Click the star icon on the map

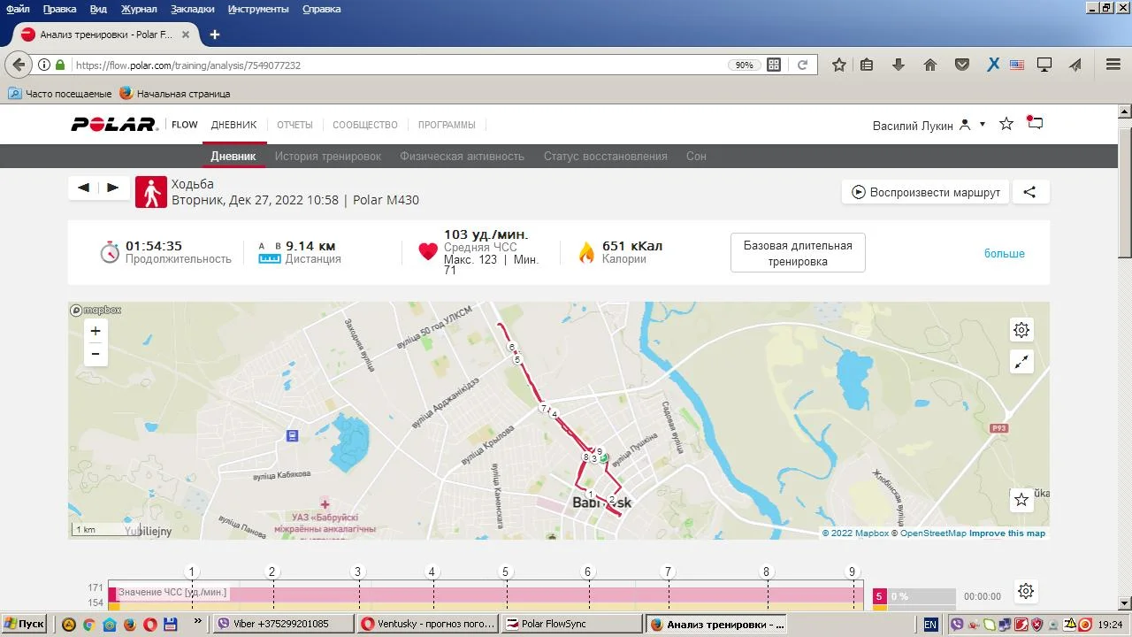1021,500
